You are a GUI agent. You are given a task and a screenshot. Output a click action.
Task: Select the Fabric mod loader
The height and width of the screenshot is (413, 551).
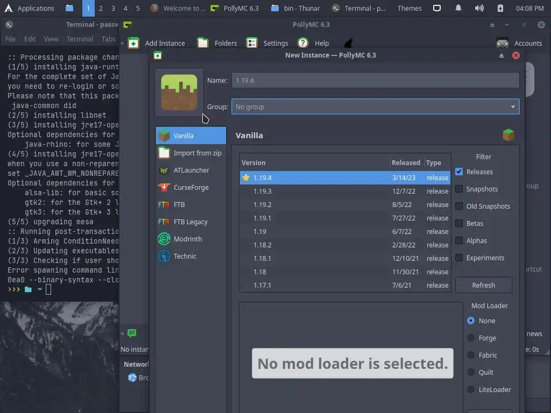[x=471, y=355]
